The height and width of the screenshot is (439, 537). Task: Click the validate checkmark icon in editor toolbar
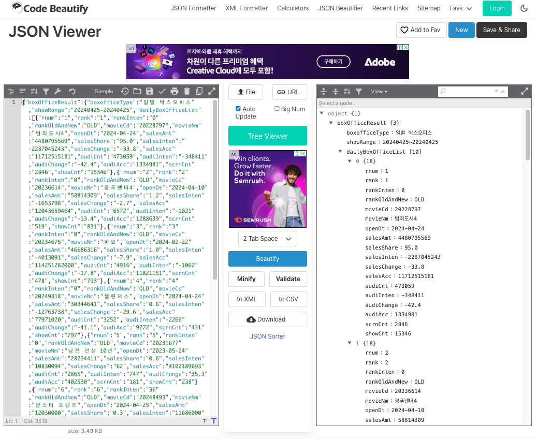[162, 91]
